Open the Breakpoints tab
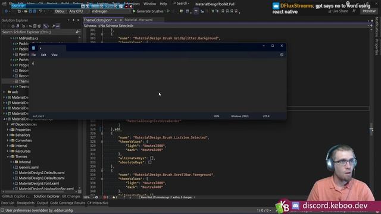The width and height of the screenshot is (381, 214). click(26, 203)
